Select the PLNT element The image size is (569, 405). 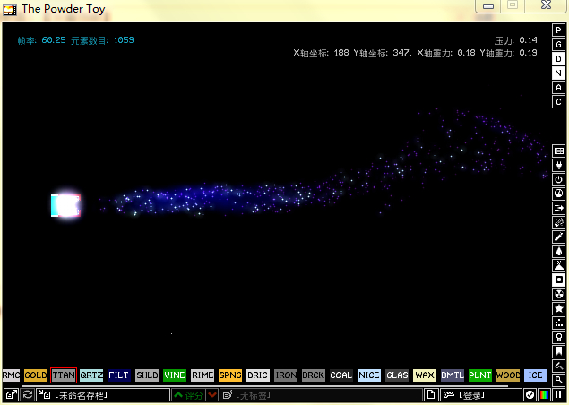[480, 375]
